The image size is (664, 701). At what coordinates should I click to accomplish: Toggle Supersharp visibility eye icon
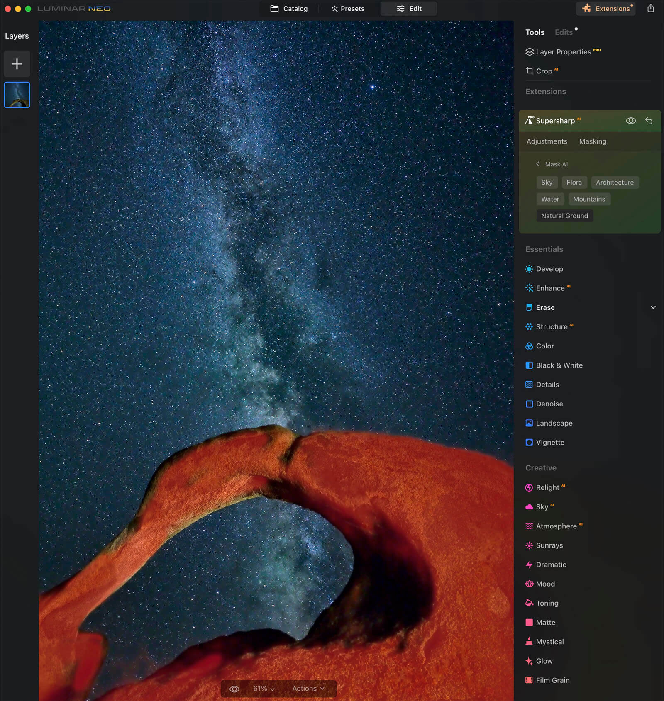coord(630,121)
